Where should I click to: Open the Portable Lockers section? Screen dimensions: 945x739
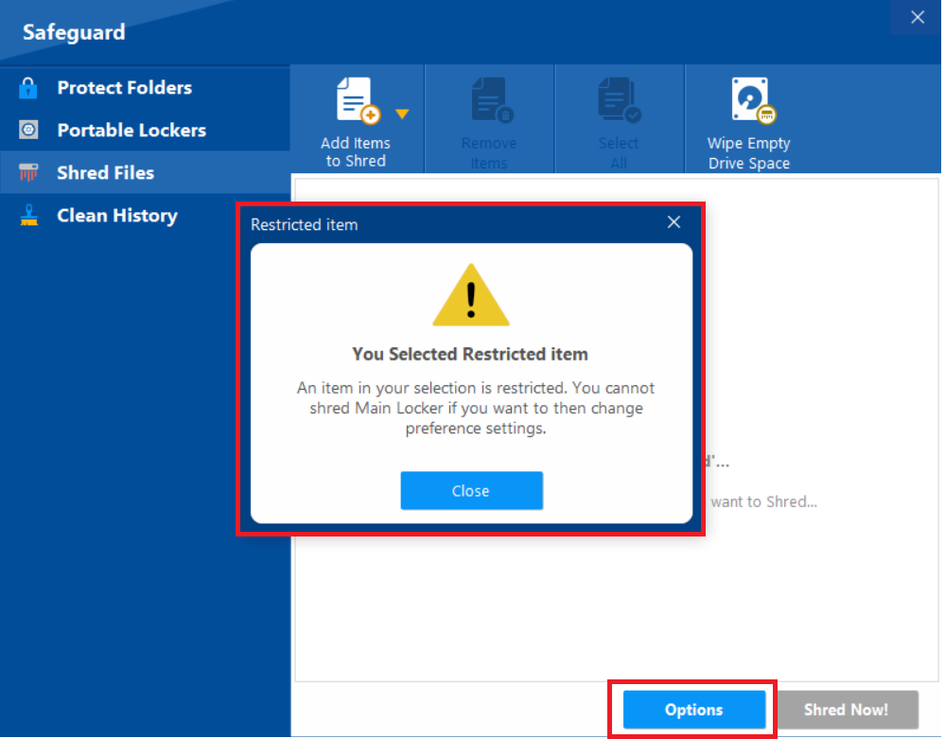click(145, 131)
